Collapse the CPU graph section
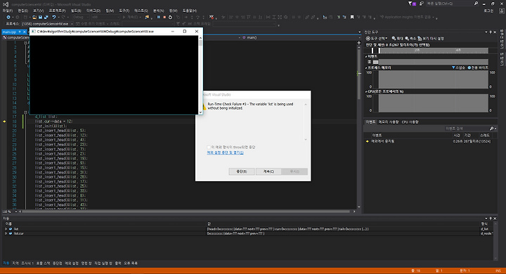 pos(366,91)
